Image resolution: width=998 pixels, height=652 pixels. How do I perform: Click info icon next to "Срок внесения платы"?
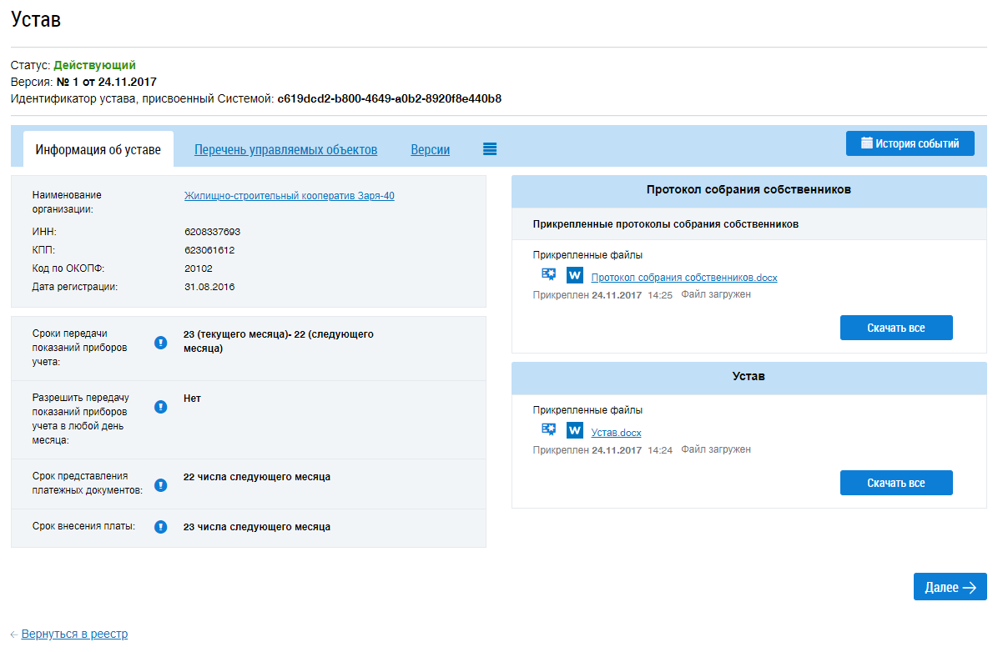pos(161,527)
